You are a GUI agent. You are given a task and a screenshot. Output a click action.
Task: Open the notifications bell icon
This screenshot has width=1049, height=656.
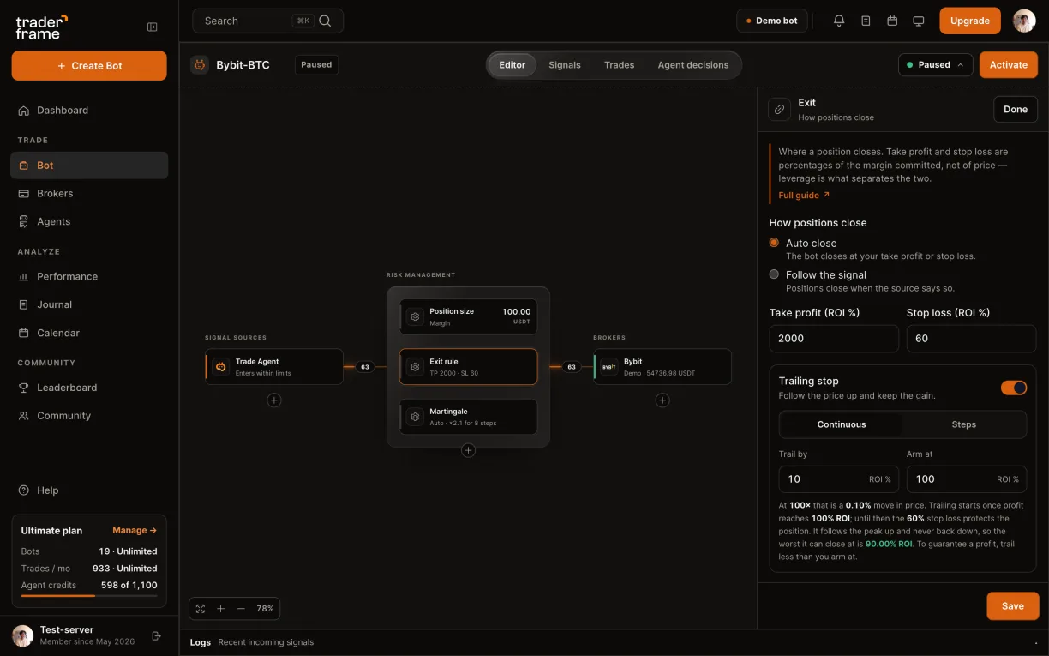point(839,21)
